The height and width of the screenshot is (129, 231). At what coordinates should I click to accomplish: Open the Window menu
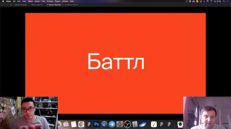[x=65, y=1]
